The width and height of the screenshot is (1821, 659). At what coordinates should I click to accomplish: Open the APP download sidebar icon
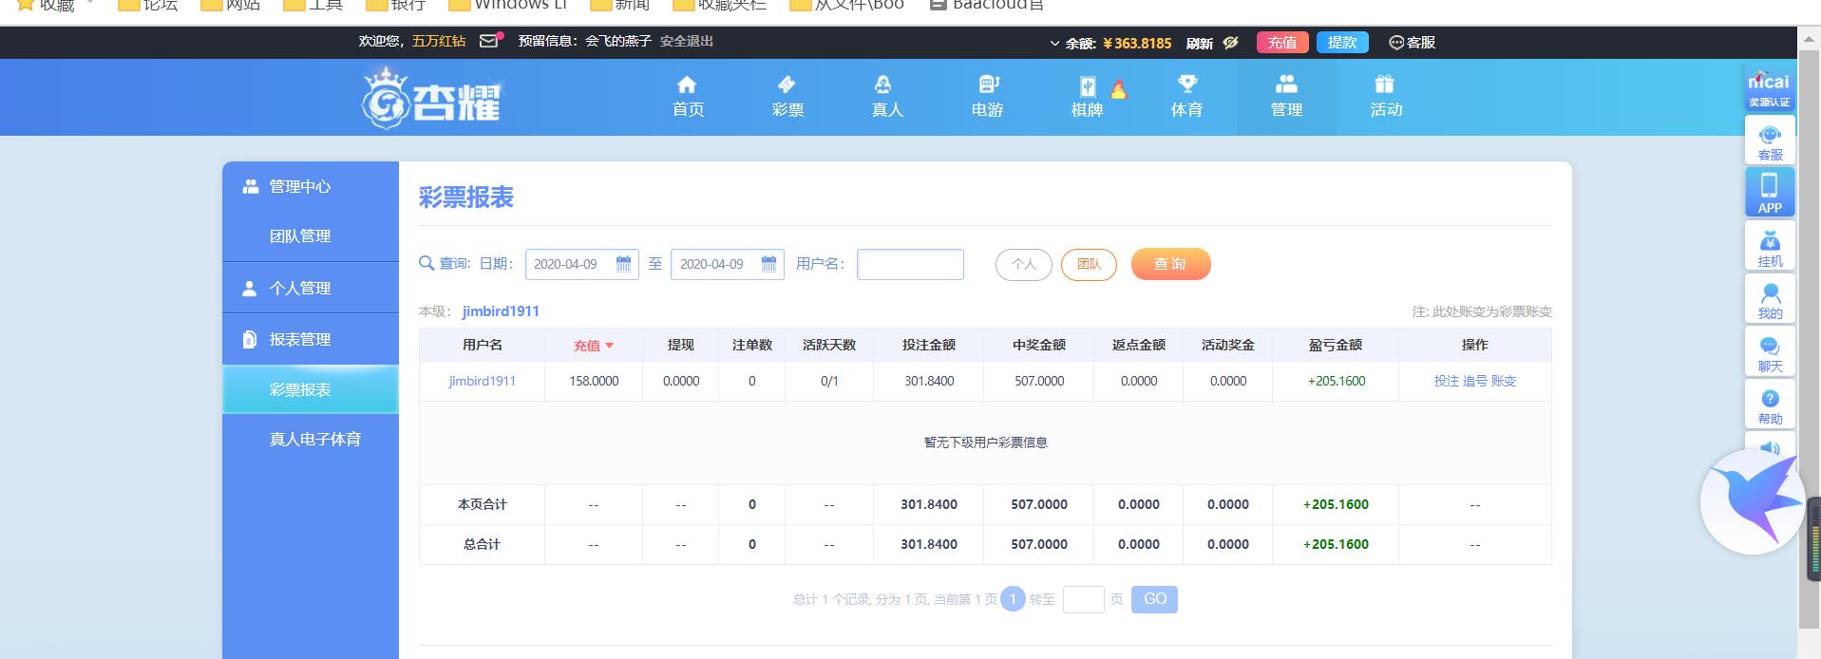tap(1769, 192)
